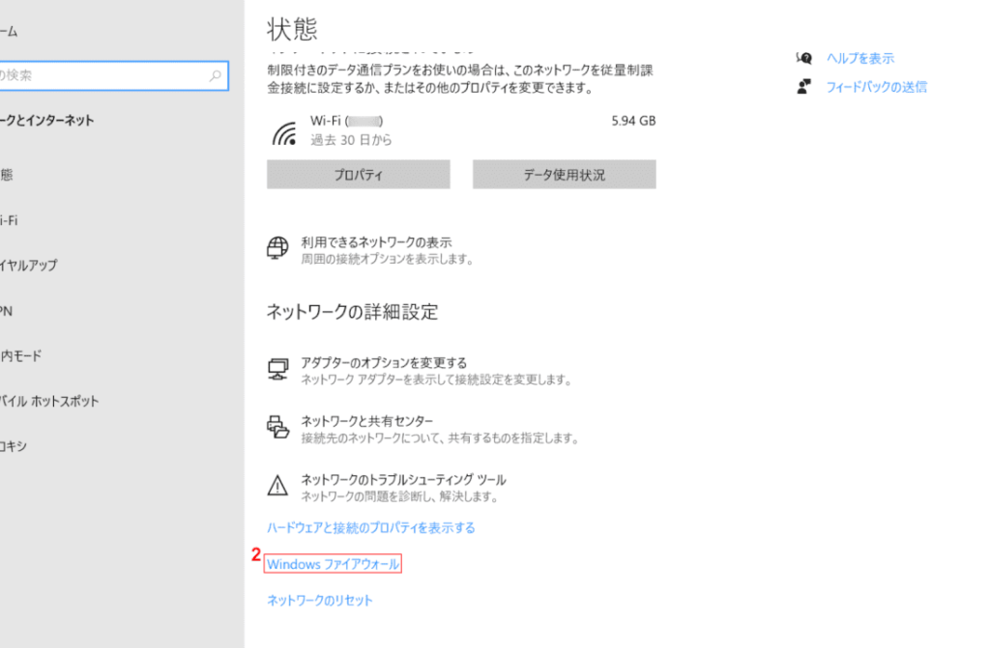990x648 pixels.
Task: Select ダイヤルアップ in the sidebar
Action: [x=29, y=266]
